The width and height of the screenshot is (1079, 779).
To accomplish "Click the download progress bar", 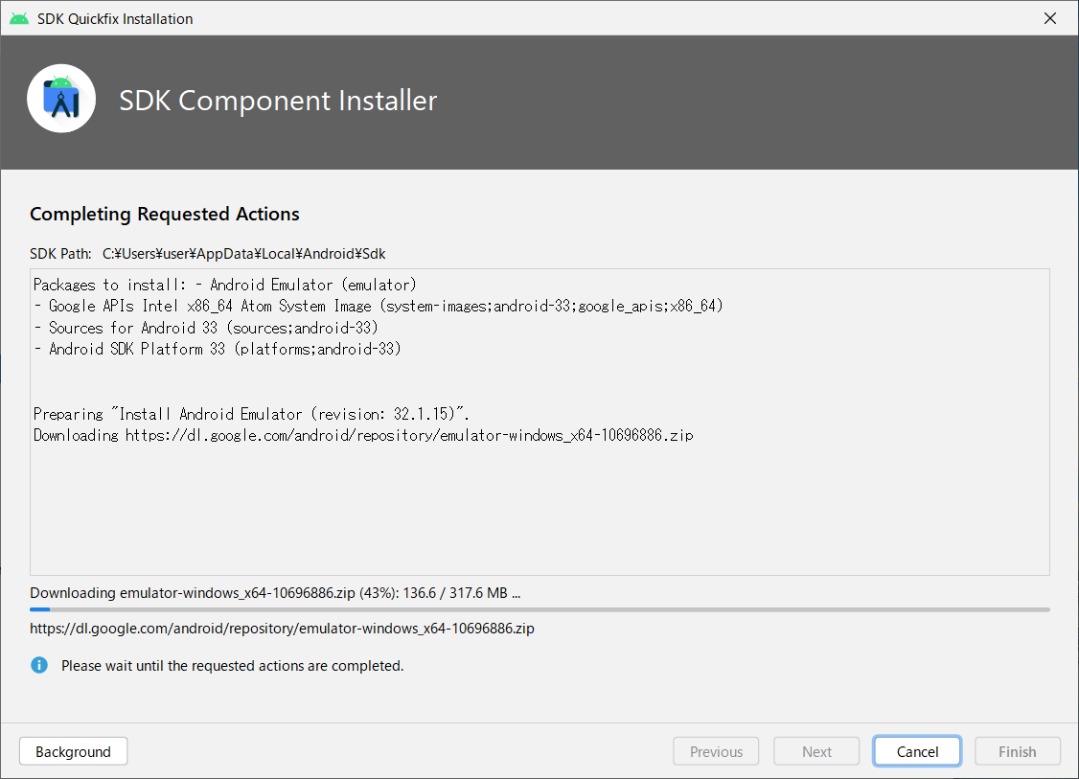I will [539, 608].
